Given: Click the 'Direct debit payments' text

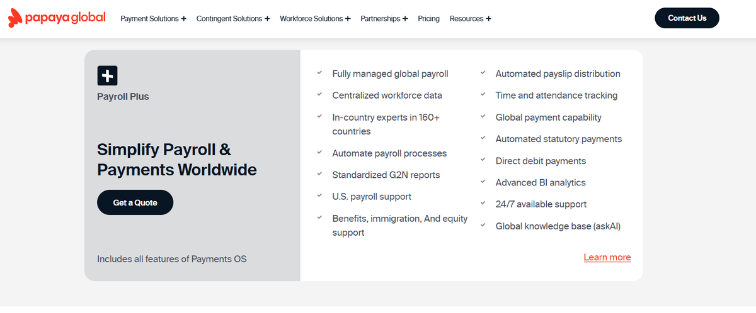Looking at the screenshot, I should tap(541, 161).
